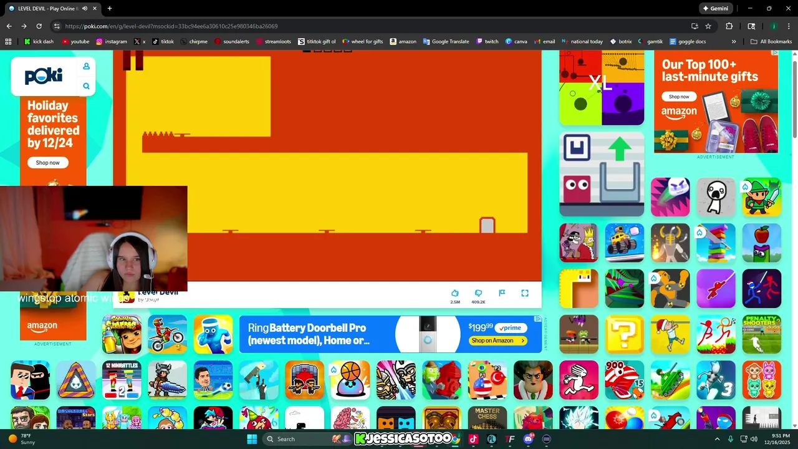Open the twitch bookmark
This screenshot has height=449, width=798.
coord(488,42)
